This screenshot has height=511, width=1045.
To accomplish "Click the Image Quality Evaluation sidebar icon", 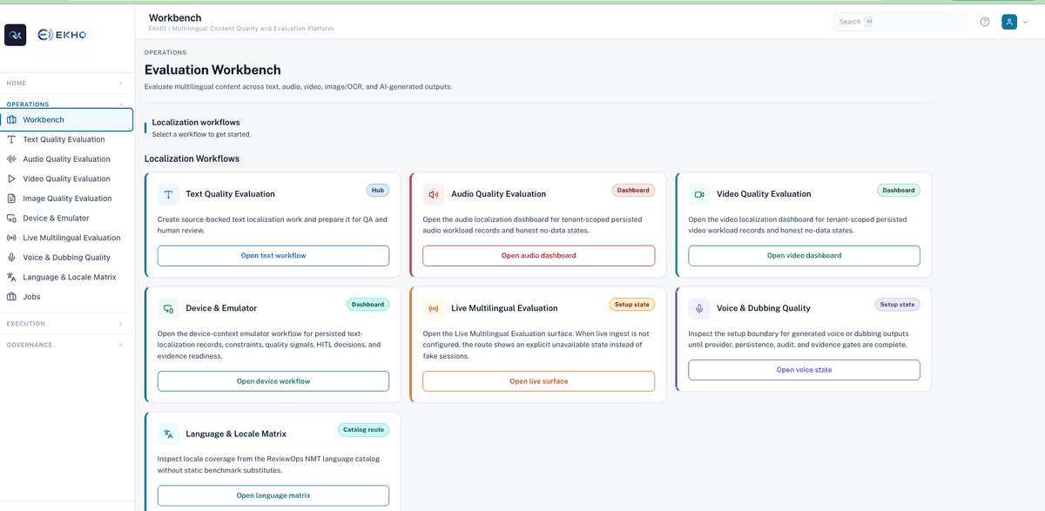I will click(11, 198).
